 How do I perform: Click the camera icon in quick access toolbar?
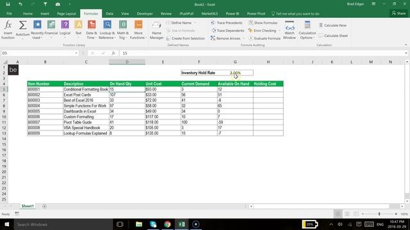tap(58, 4)
